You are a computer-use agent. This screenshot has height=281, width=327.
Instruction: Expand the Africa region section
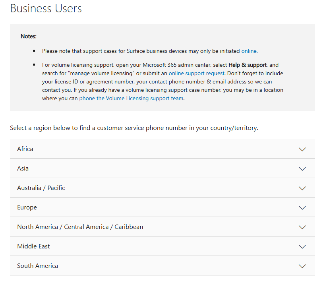25,149
